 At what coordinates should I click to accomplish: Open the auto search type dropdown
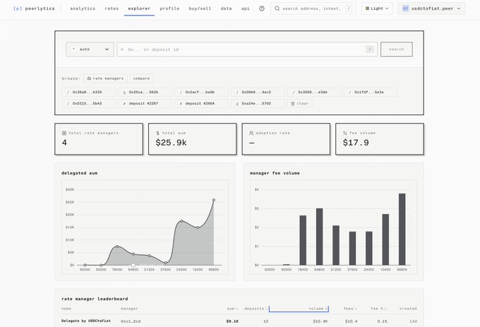point(90,49)
